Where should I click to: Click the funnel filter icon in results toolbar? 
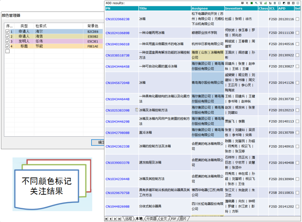pos(261,3)
